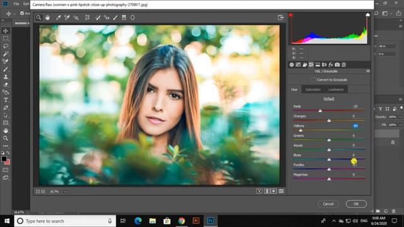The width and height of the screenshot is (404, 227).
Task: Open the HSL adjustments panel icon
Action: [311, 64]
